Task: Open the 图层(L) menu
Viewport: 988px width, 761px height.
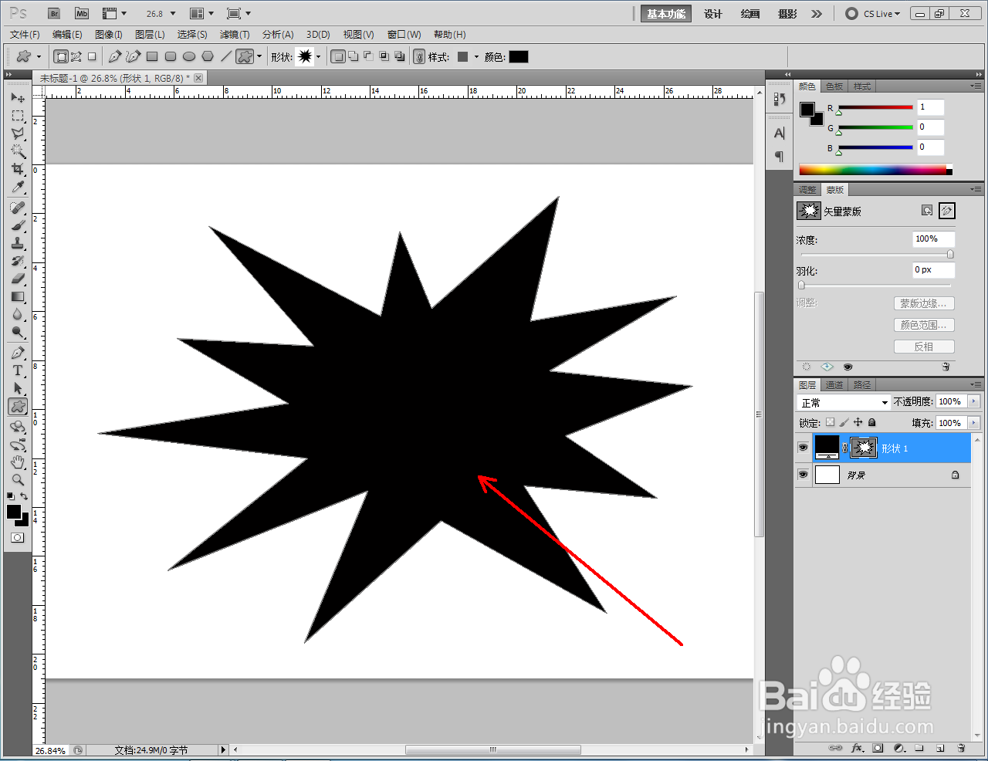Action: pyautogui.click(x=150, y=35)
